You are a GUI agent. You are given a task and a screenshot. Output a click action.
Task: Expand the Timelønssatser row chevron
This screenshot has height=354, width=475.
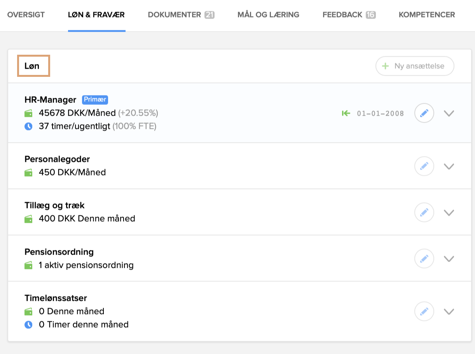click(449, 311)
